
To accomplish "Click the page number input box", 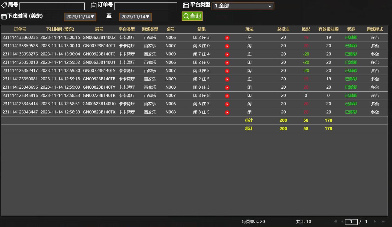I will [351, 222].
